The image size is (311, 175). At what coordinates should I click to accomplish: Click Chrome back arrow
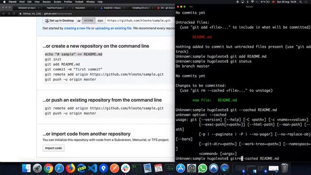pyautogui.click(x=3, y=14)
